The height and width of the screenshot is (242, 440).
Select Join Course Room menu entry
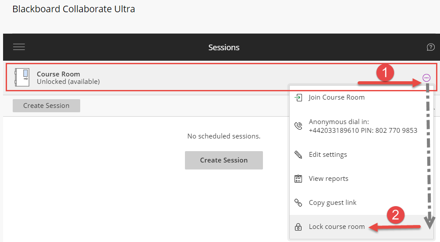337,97
